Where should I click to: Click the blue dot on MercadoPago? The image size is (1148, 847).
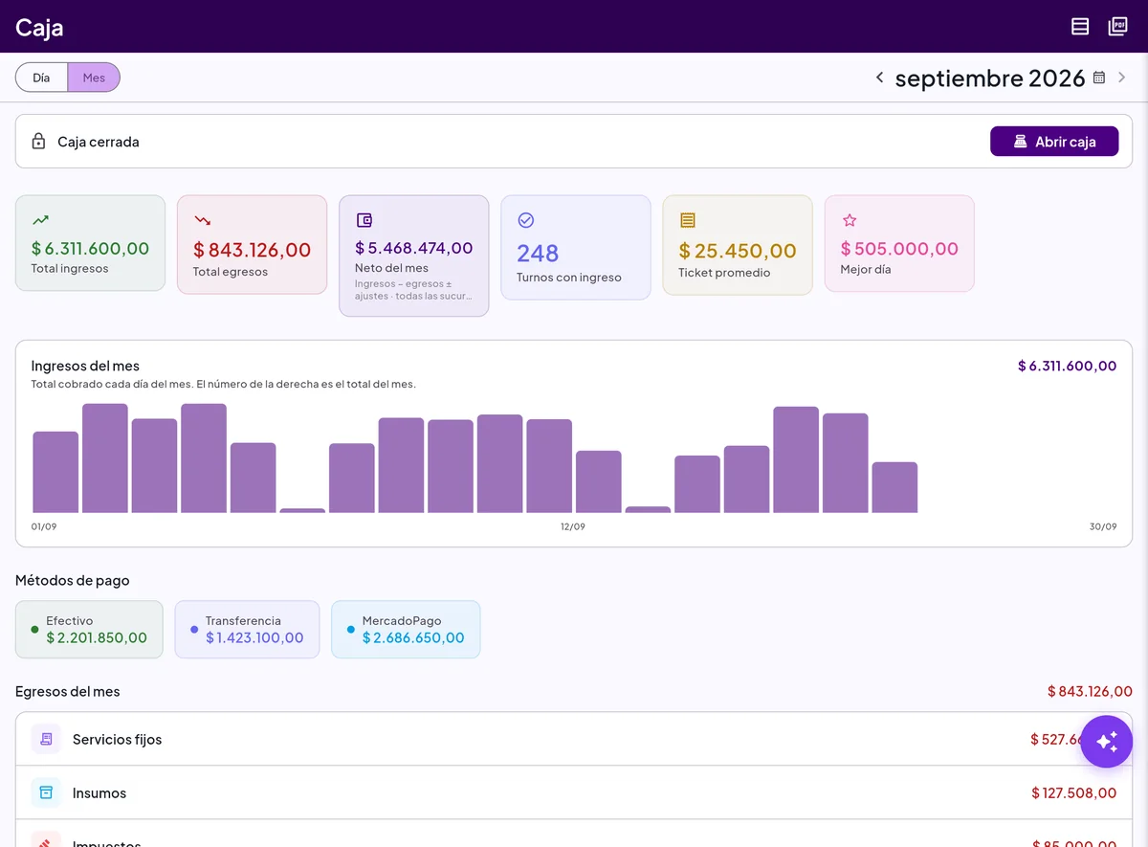(351, 630)
